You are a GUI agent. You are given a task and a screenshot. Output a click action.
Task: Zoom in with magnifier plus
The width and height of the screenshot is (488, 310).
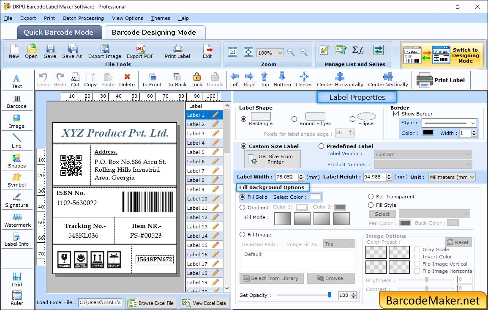coord(291,52)
